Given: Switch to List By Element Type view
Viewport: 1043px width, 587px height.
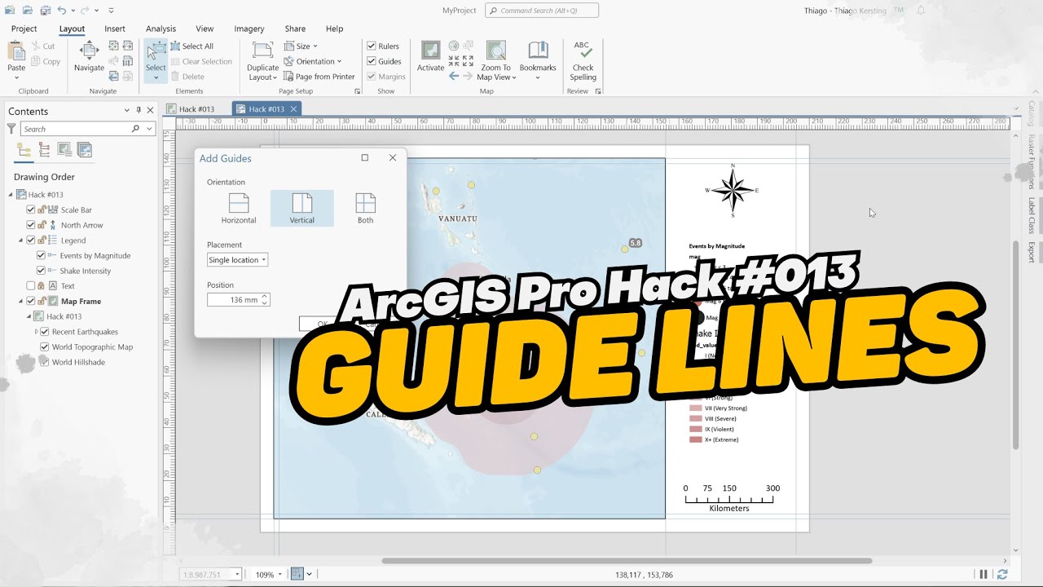Looking at the screenshot, I should 44,150.
